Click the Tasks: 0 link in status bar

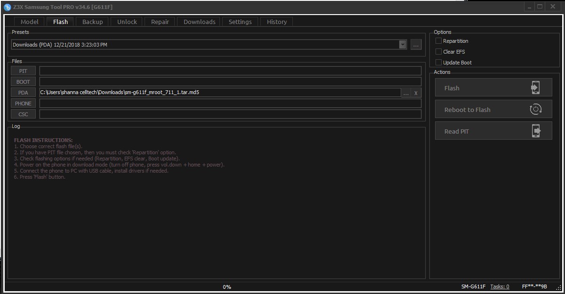click(500, 286)
